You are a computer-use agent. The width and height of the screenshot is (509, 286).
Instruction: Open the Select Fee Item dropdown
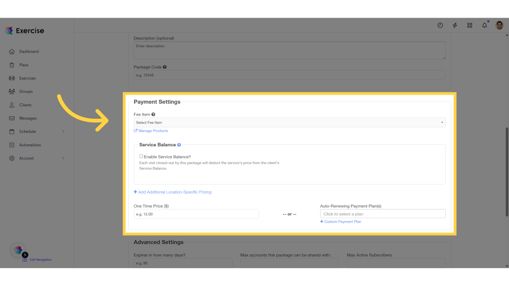[x=290, y=122]
